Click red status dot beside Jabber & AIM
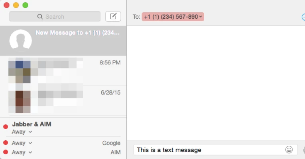 coord(6,127)
